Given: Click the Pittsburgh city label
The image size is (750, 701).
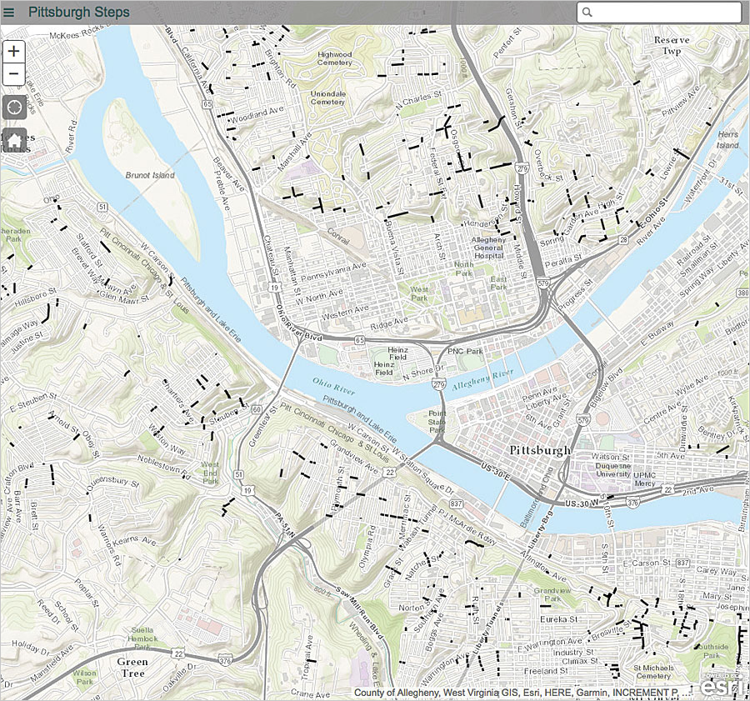Looking at the screenshot, I should click(x=540, y=450).
